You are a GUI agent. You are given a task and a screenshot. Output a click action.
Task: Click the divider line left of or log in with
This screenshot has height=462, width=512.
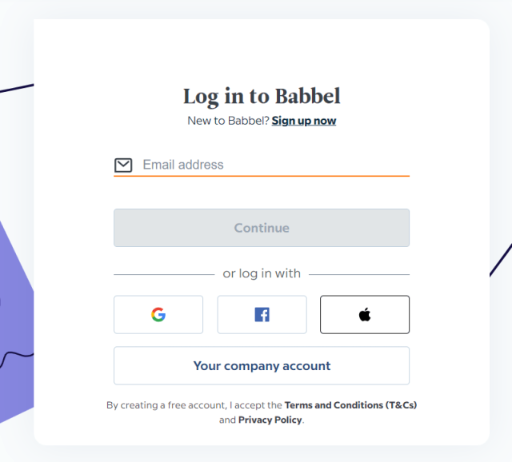(164, 274)
